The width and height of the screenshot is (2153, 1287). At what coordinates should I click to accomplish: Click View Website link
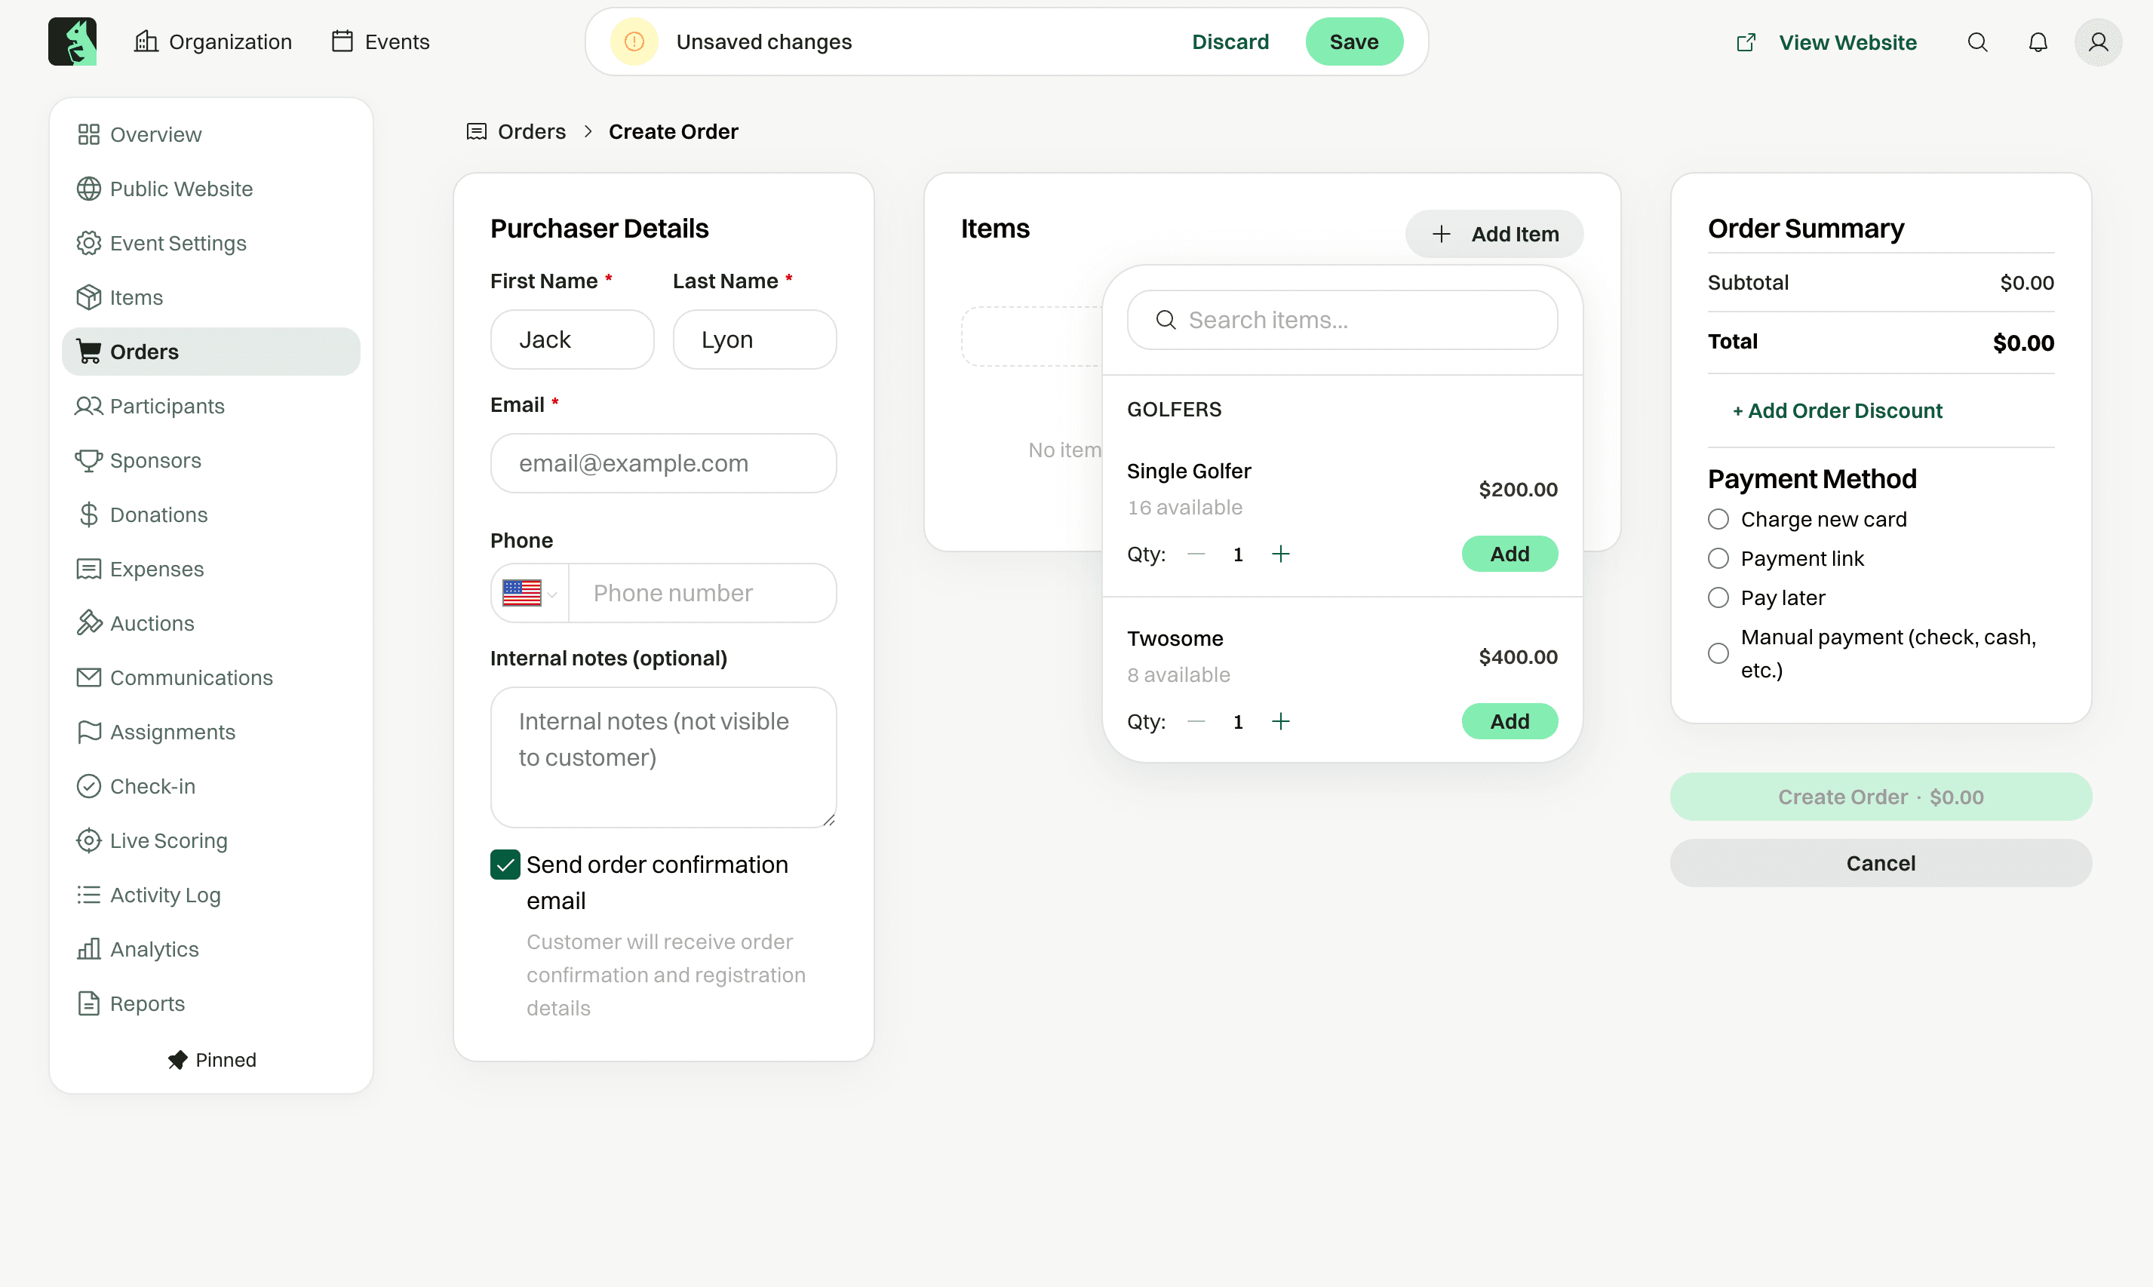click(x=1847, y=42)
